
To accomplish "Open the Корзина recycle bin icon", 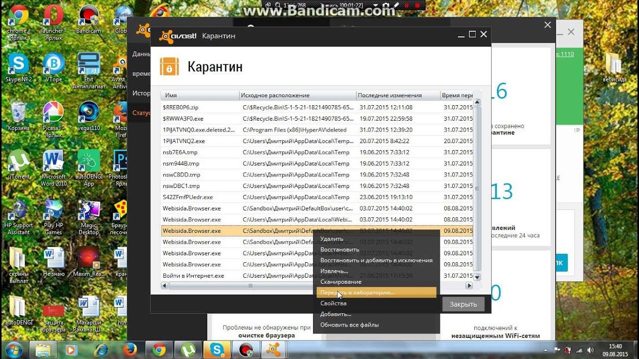I will click(x=18, y=116).
